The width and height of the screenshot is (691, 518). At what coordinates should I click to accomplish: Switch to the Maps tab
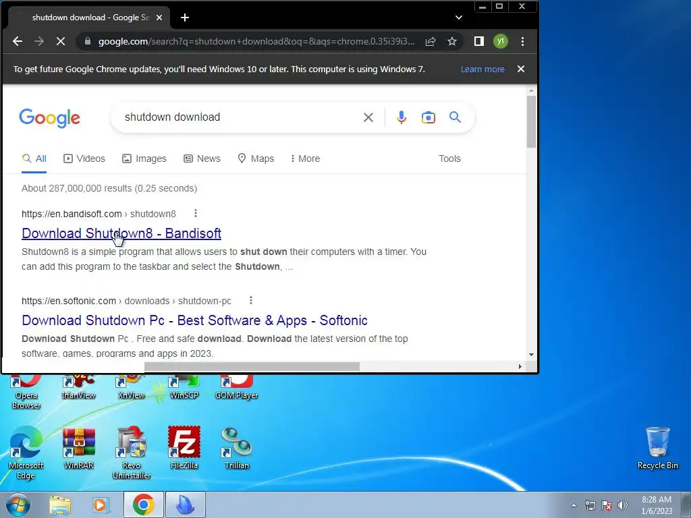pyautogui.click(x=256, y=159)
